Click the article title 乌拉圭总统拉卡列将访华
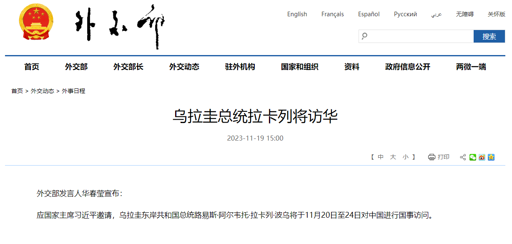Screen dimensions: 512x244 (255, 116)
